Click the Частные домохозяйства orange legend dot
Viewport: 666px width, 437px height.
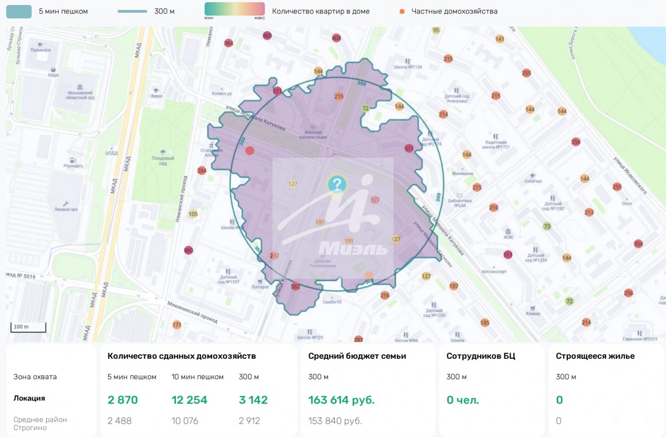(x=402, y=11)
